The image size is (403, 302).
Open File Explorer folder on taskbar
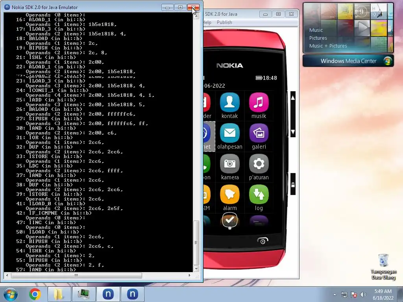point(59,294)
